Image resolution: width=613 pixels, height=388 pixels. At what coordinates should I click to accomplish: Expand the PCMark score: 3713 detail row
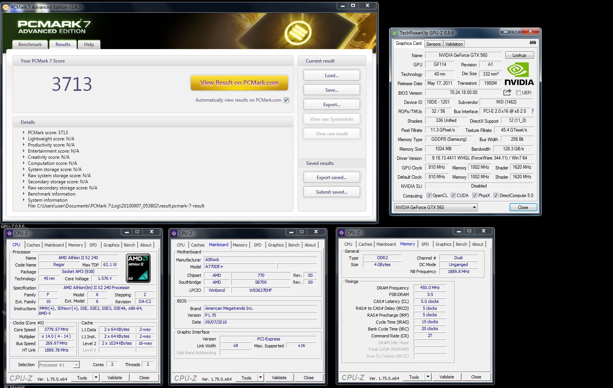pyautogui.click(x=24, y=133)
